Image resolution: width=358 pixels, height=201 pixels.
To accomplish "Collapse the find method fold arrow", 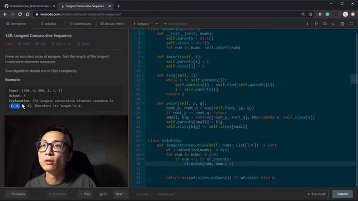I will [x=143, y=75].
